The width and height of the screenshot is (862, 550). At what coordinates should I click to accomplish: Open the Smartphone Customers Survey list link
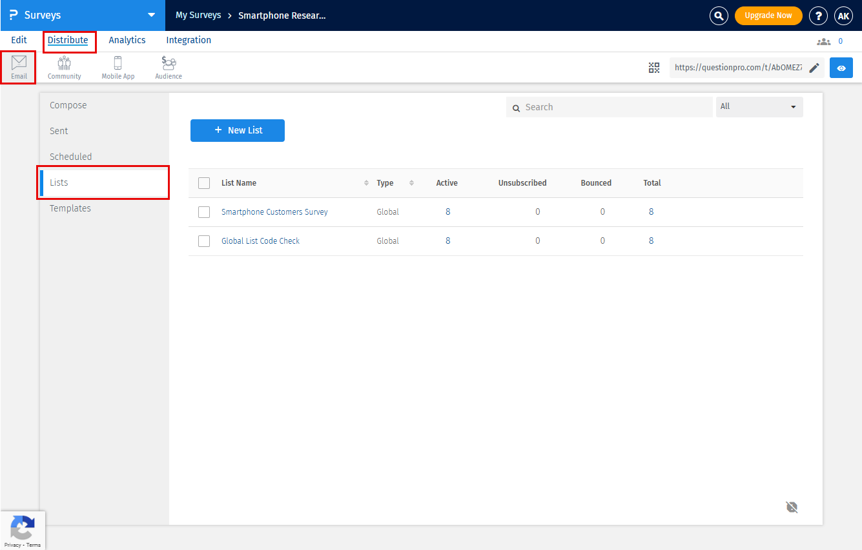click(274, 212)
